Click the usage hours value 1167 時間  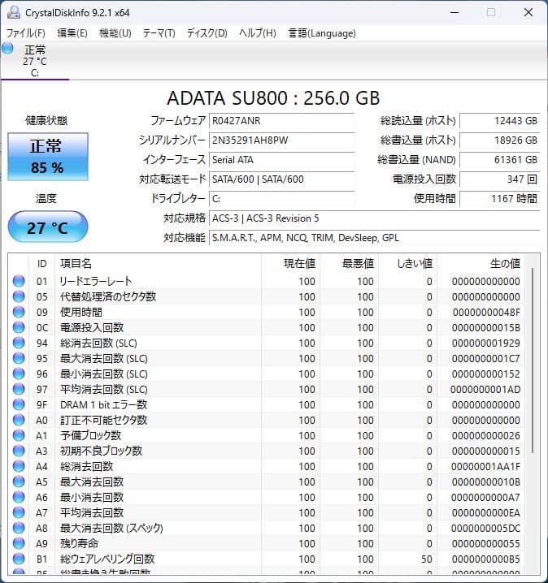coord(499,199)
